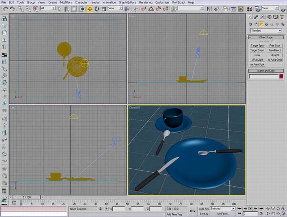Screen dimensions: 287x217
Task: Click the Set Keys key icon
Action: (x=193, y=211)
